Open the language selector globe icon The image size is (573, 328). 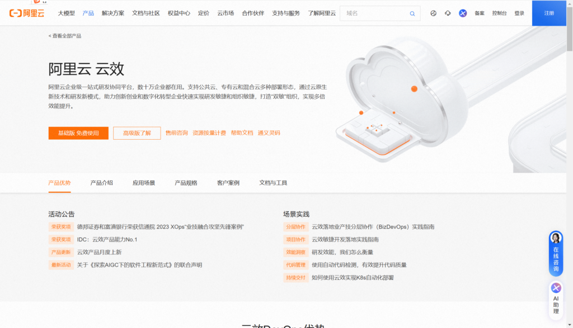pos(433,13)
